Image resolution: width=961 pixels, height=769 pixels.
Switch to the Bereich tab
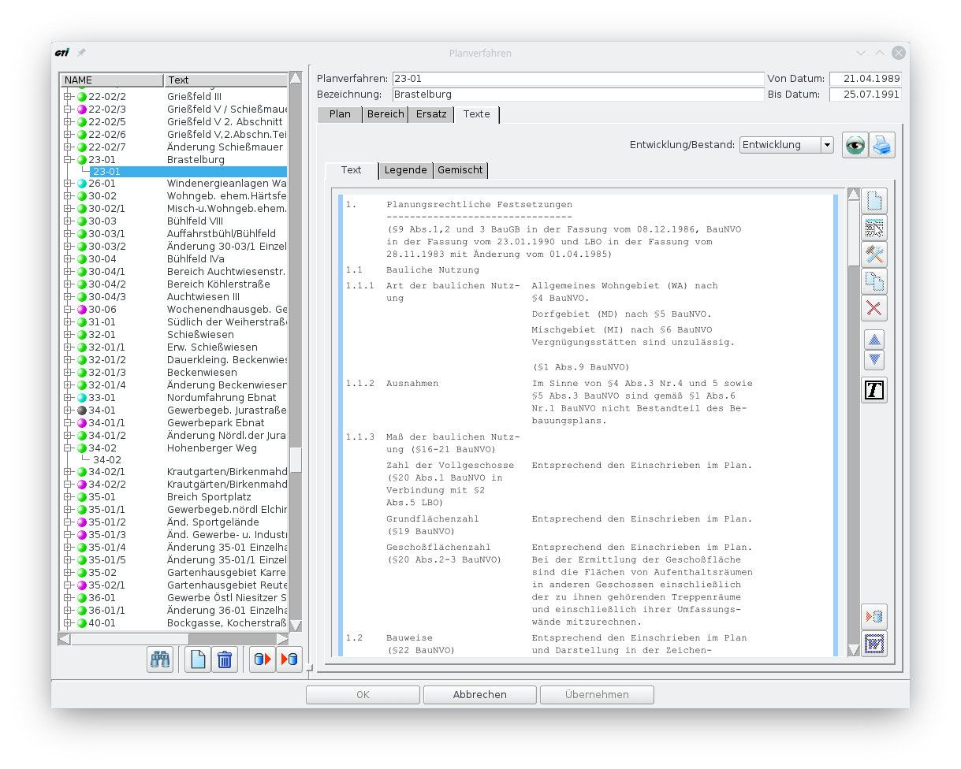[386, 114]
